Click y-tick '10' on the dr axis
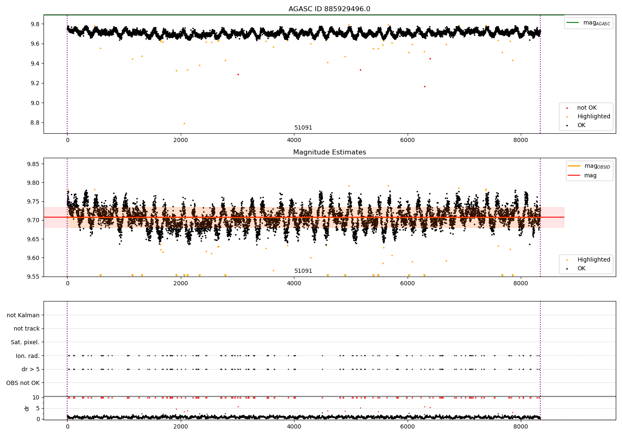The image size is (622, 436). [x=36, y=397]
